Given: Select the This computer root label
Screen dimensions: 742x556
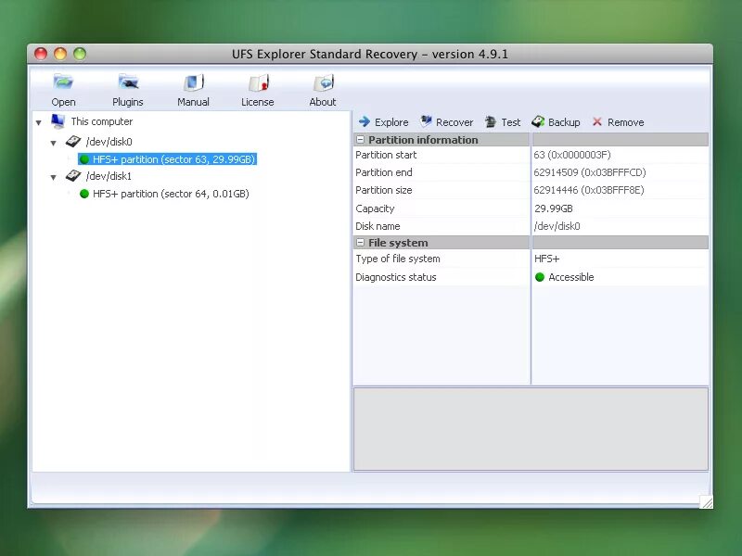Looking at the screenshot, I should (x=102, y=121).
